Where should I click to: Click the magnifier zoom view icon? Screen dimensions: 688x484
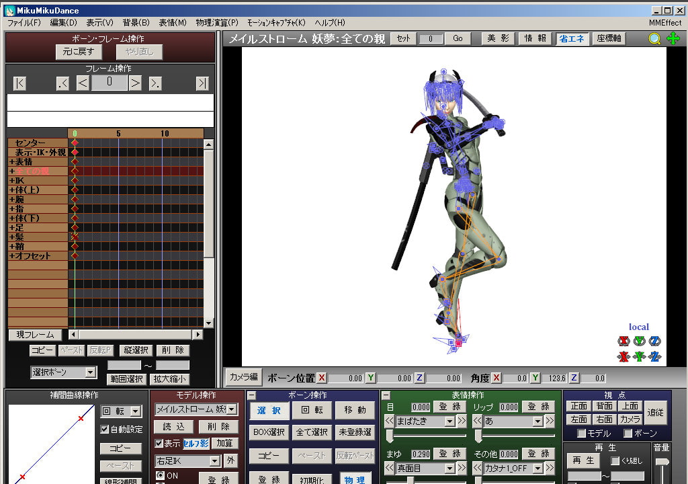pyautogui.click(x=654, y=39)
